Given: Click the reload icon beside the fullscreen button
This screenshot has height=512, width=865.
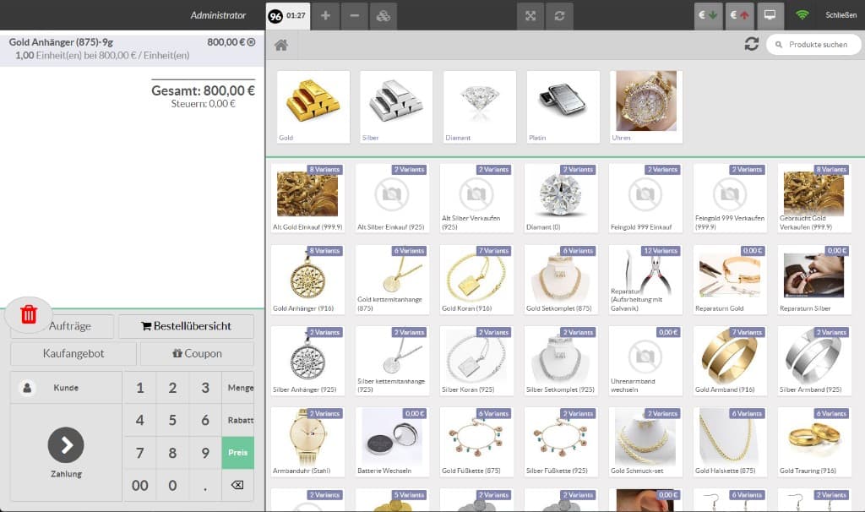Looking at the screenshot, I should (x=559, y=15).
